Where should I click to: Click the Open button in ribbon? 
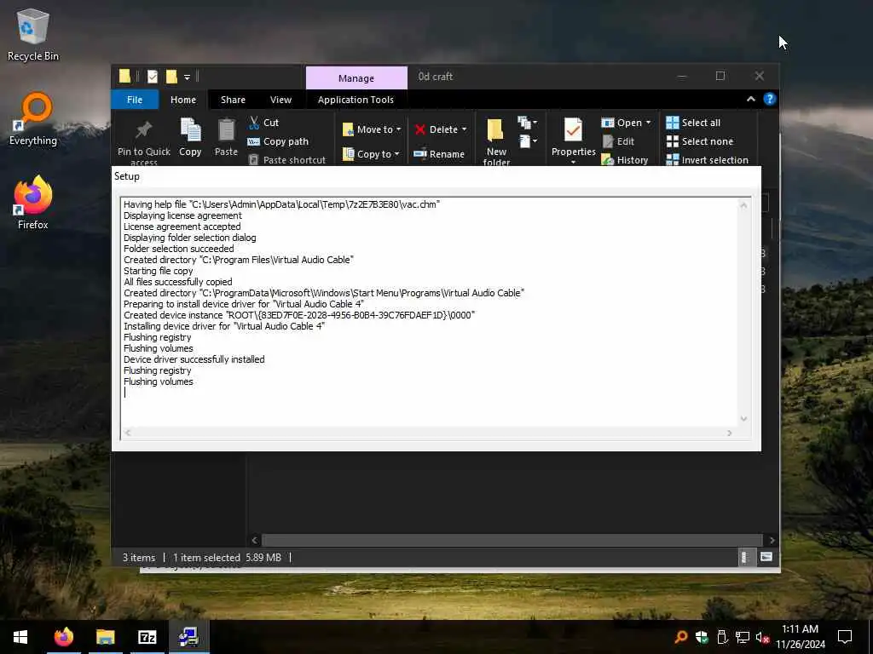click(622, 123)
